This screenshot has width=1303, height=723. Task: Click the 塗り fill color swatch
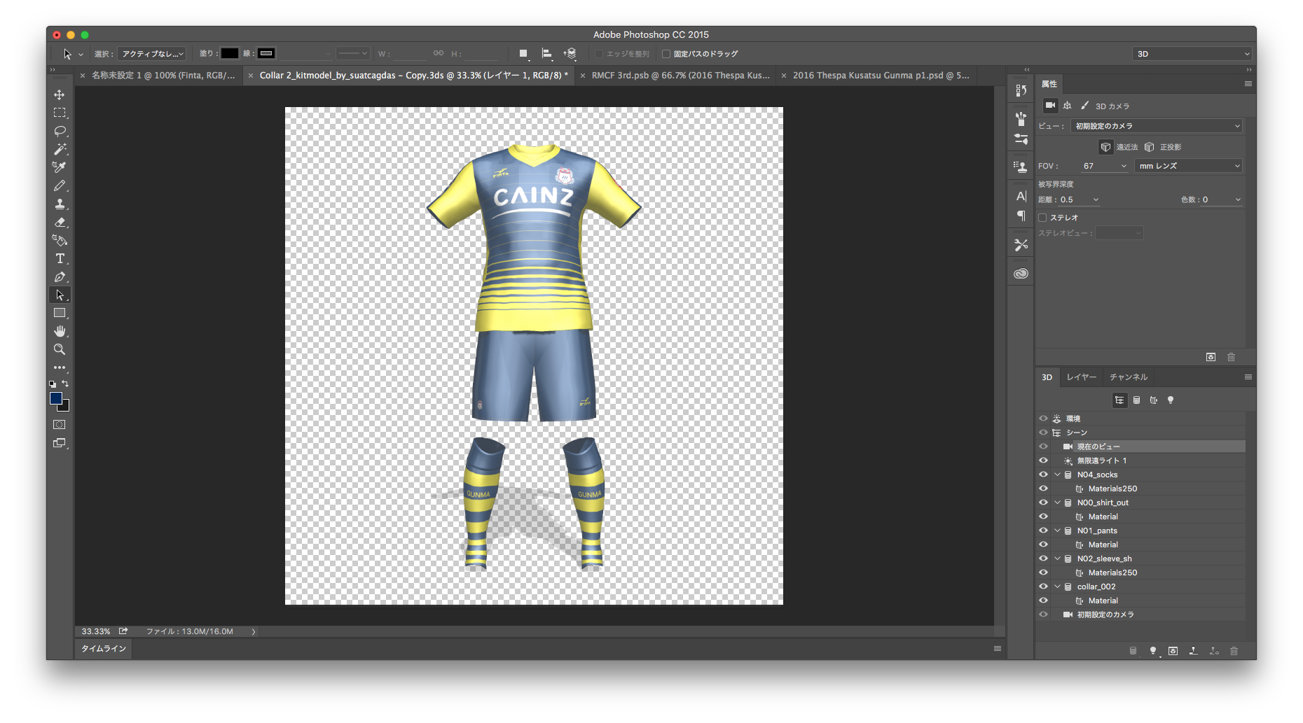(230, 54)
